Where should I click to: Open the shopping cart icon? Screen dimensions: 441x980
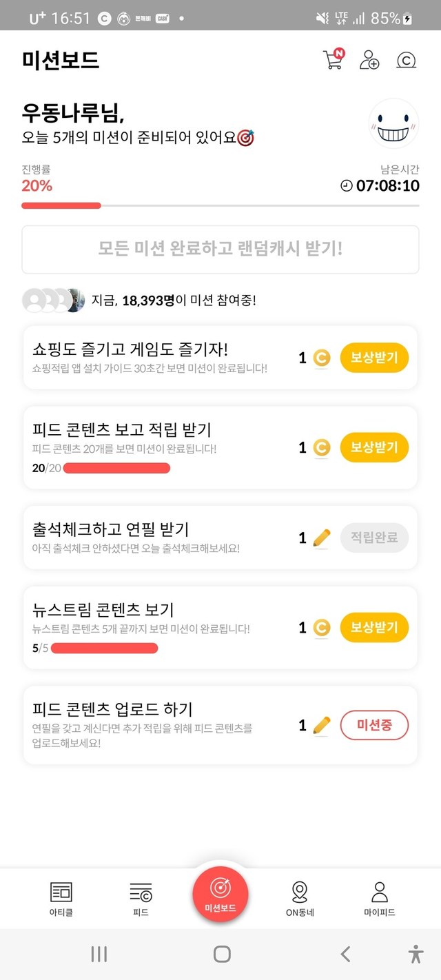(x=333, y=60)
